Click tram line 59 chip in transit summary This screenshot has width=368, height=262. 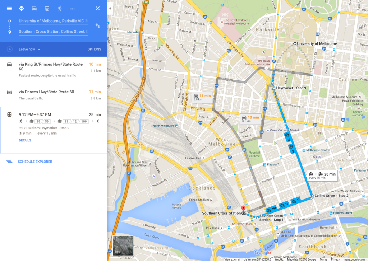point(47,121)
